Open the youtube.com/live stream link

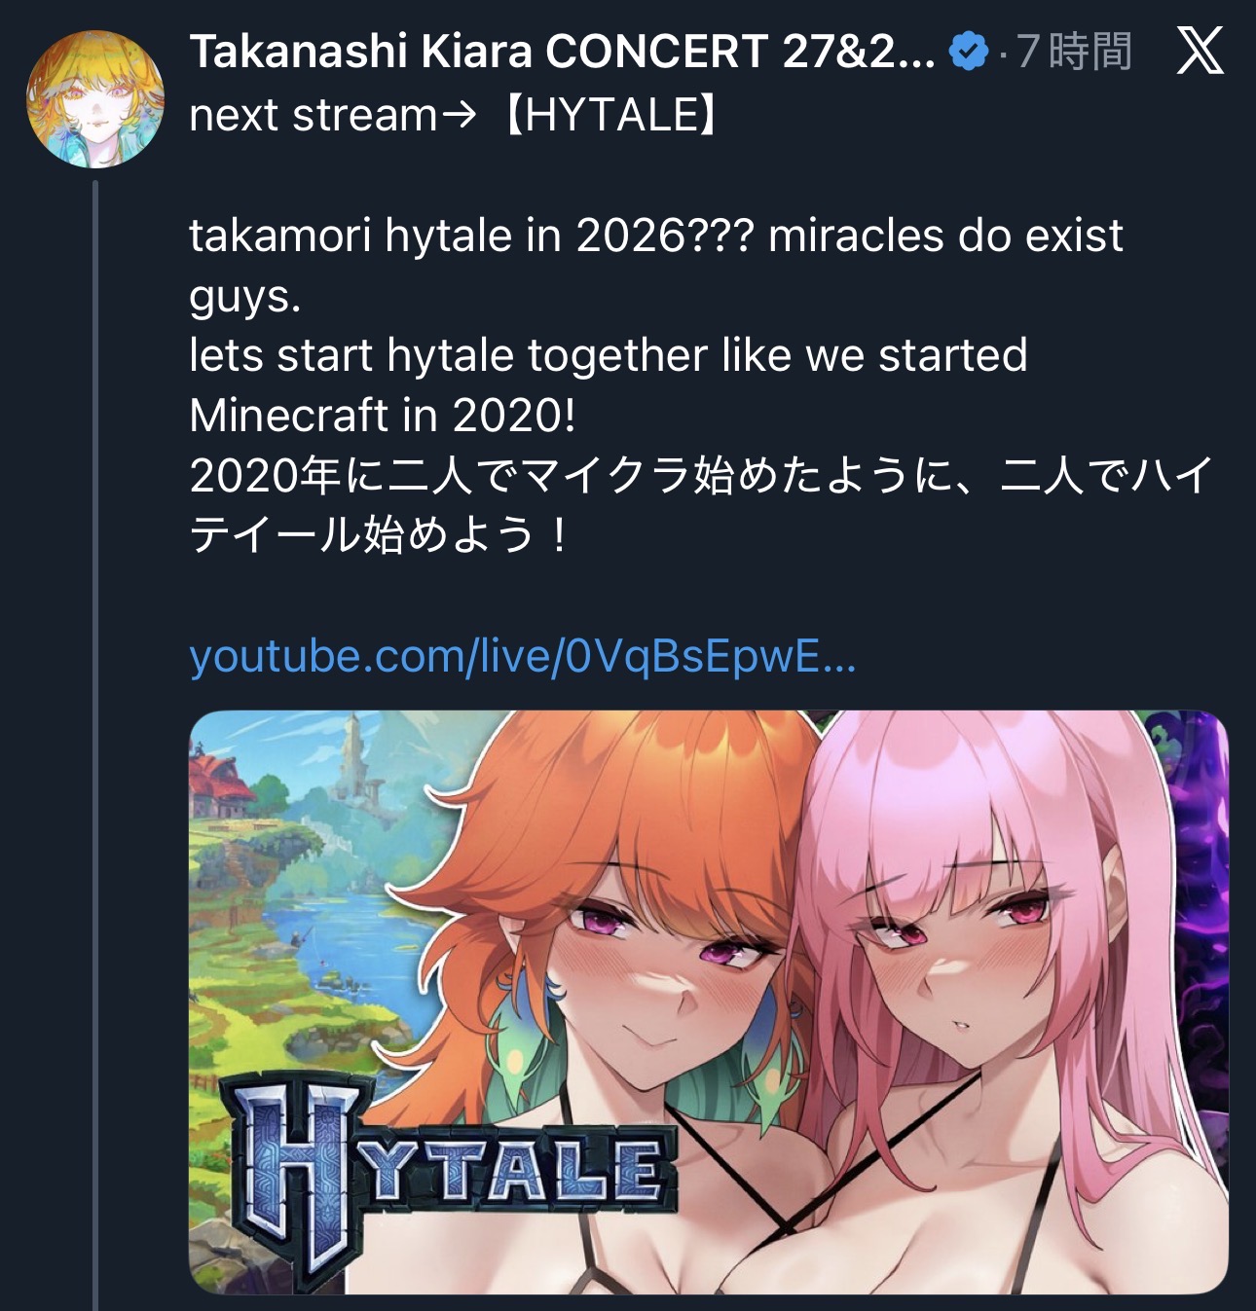(523, 657)
